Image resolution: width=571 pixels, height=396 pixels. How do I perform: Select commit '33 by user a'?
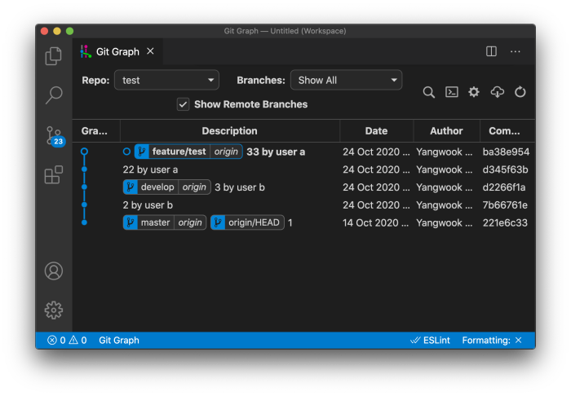tap(276, 152)
